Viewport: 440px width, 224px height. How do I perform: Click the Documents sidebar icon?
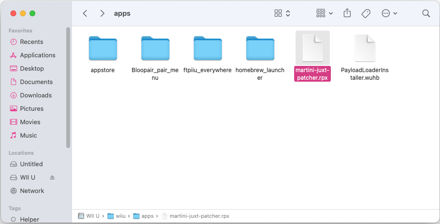tap(13, 82)
